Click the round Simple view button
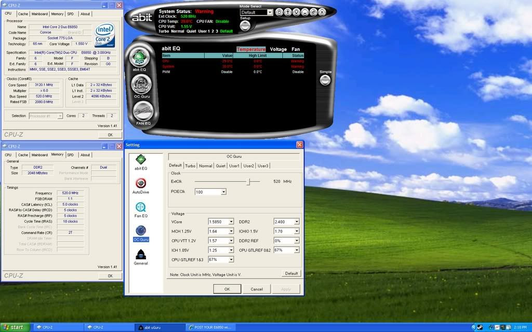 [x=325, y=80]
